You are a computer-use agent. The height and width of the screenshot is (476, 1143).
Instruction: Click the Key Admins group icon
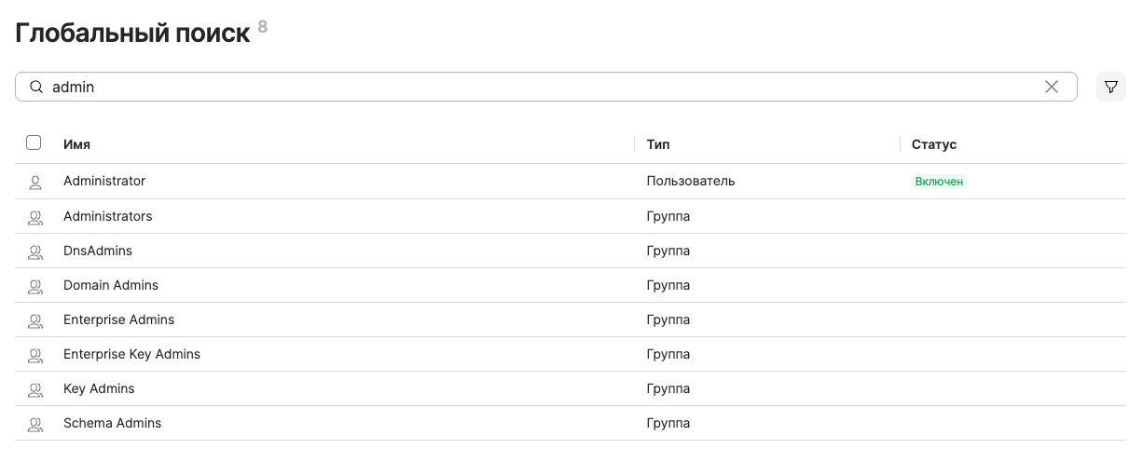click(35, 389)
